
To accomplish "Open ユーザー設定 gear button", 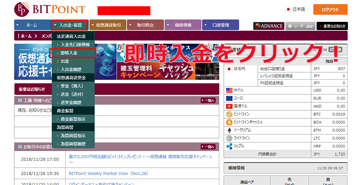I will point(300,26).
